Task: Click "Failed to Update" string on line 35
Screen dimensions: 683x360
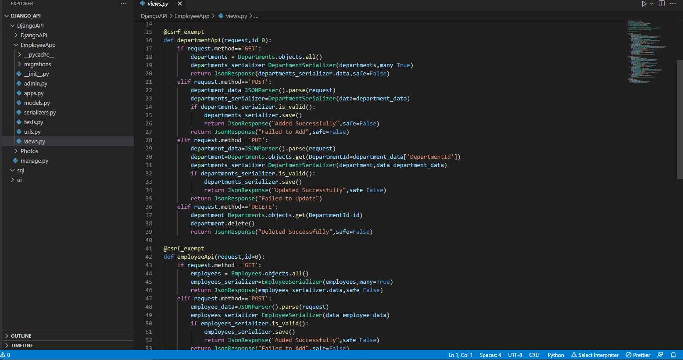Action: coord(288,198)
